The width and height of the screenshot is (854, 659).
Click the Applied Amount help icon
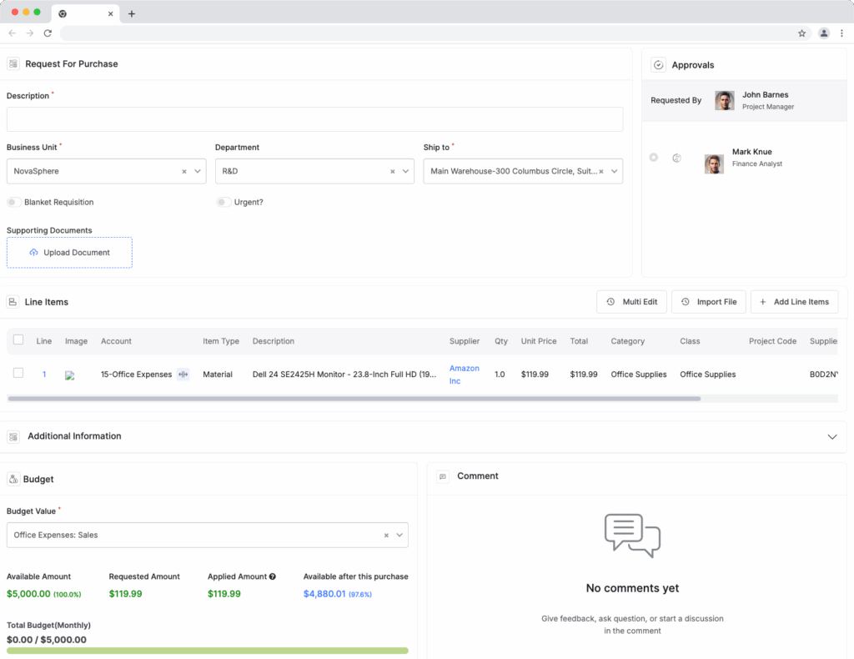tap(273, 576)
